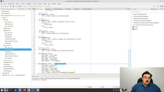The height and width of the screenshot is (92, 164).
Task: Click the Debug toolbar icon
Action: 16,6
